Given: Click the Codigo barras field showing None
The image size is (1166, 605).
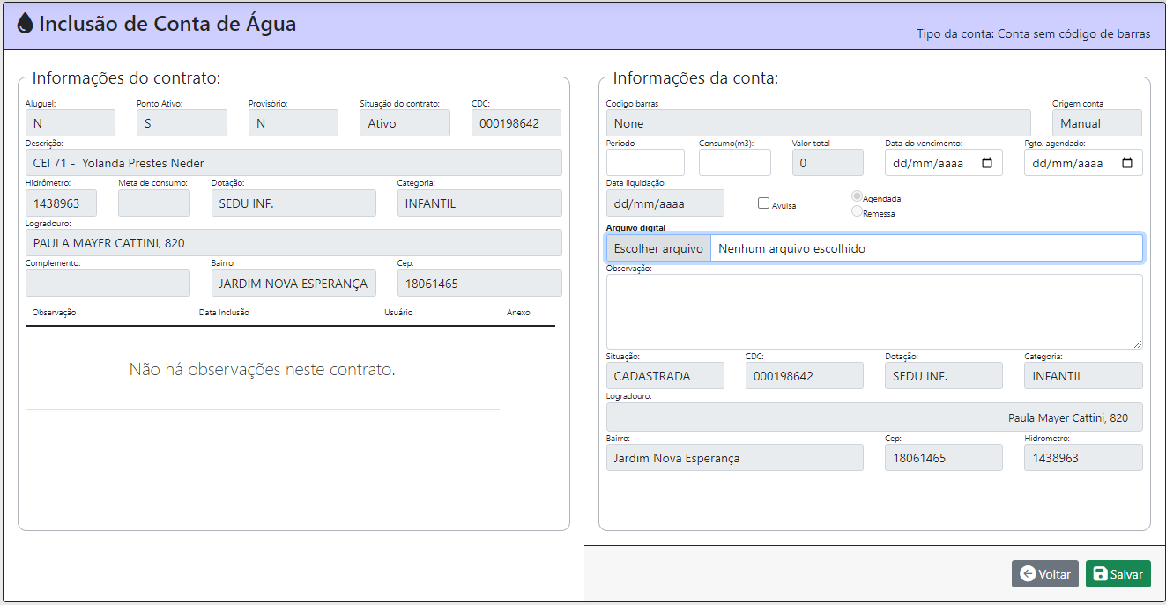Looking at the screenshot, I should (818, 123).
